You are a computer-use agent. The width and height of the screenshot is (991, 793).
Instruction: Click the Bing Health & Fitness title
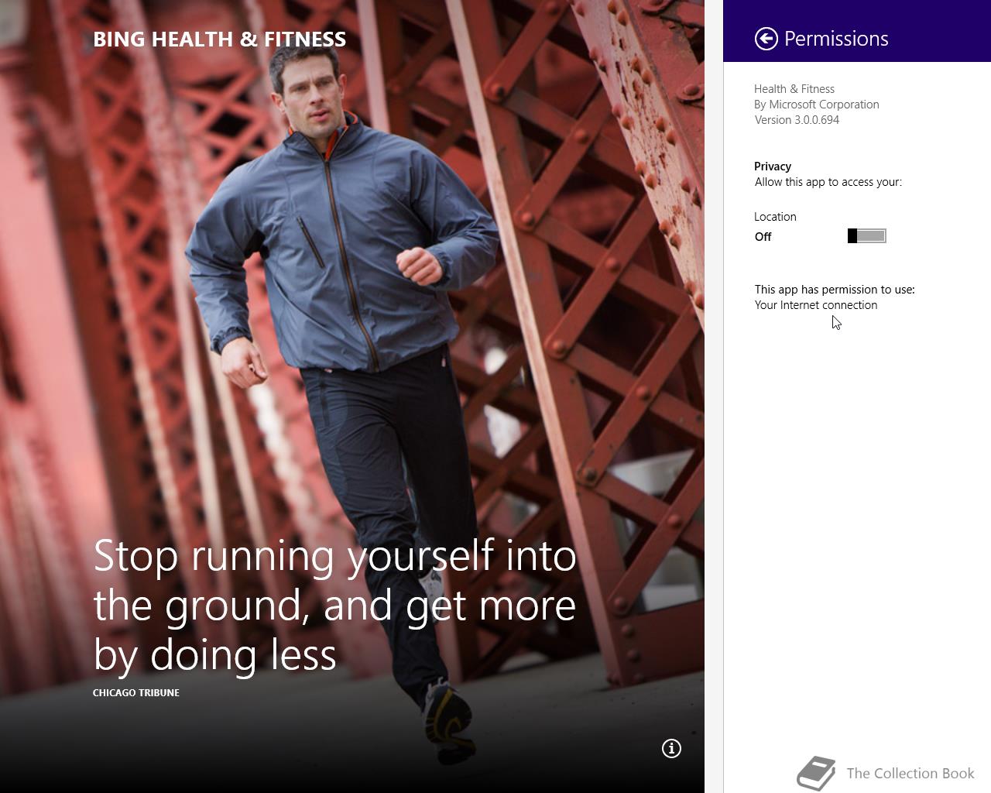[220, 39]
